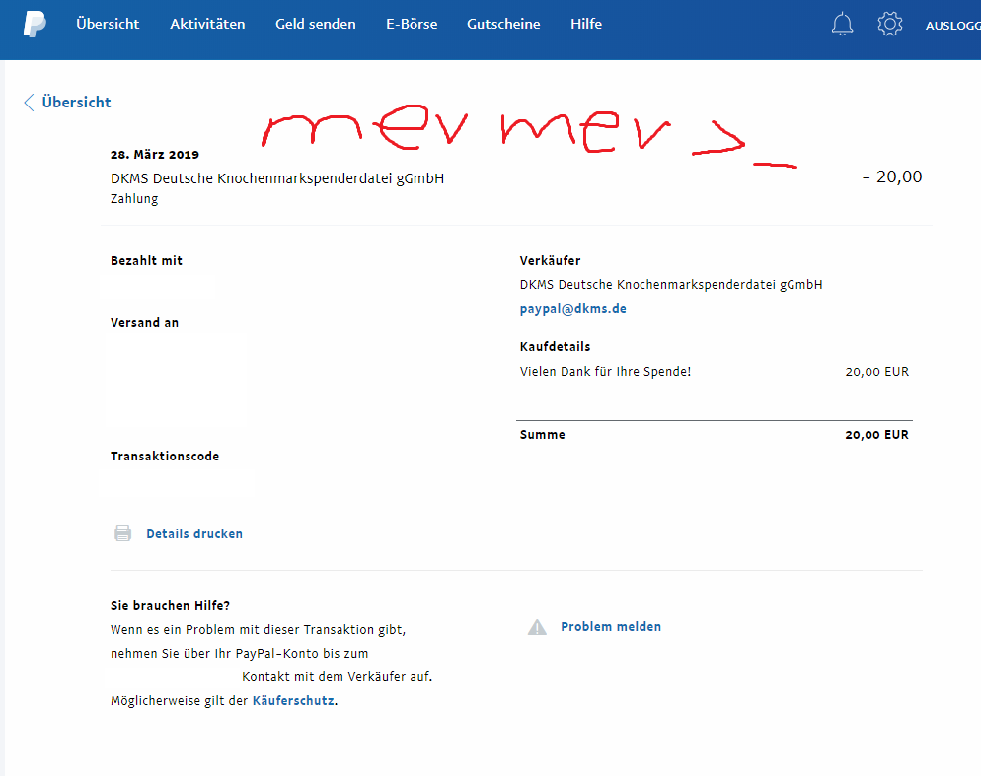
Task: Click the line Kontakt mit dem Verkäufer auf.
Action: point(338,677)
